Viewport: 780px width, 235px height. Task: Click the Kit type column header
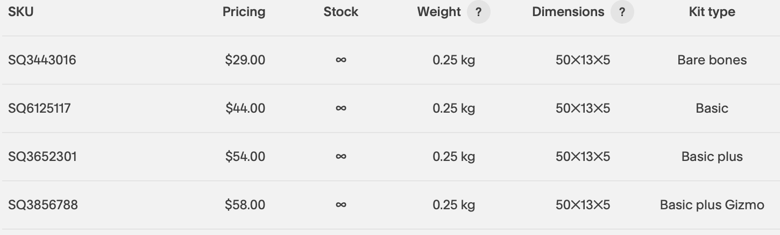[x=712, y=12]
